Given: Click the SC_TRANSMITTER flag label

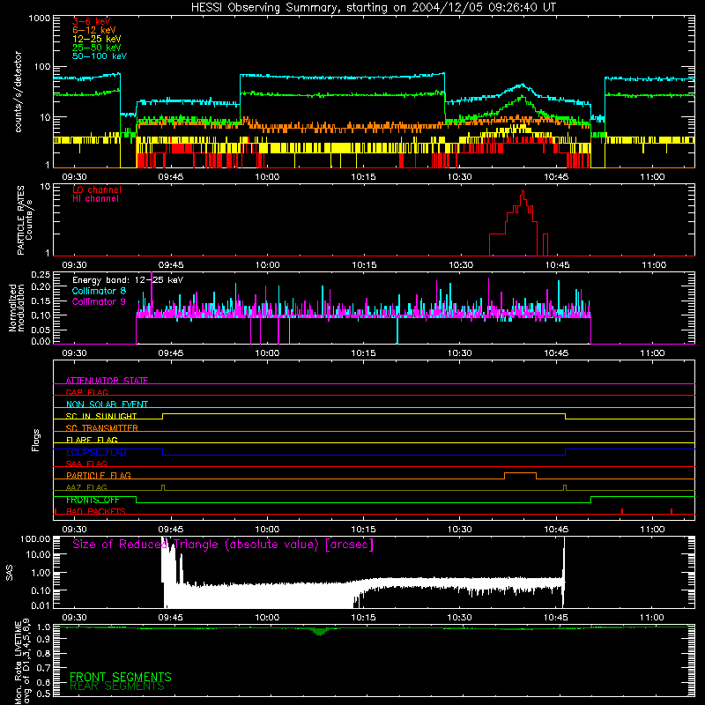Looking at the screenshot, I should [x=102, y=428].
